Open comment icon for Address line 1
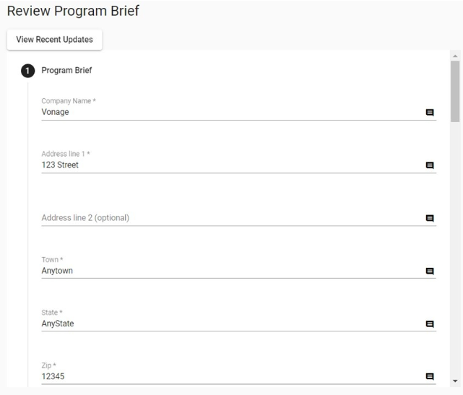The image size is (463, 395). pyautogui.click(x=430, y=165)
